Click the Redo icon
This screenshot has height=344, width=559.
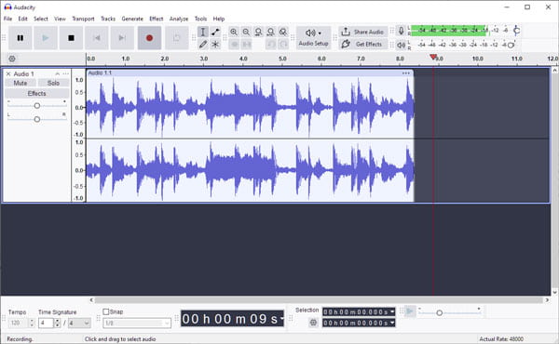point(283,44)
